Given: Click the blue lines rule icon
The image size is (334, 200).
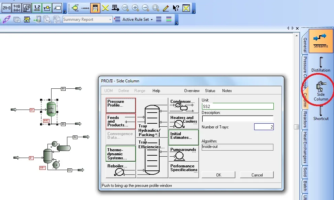Looking at the screenshot, I should point(159,19).
